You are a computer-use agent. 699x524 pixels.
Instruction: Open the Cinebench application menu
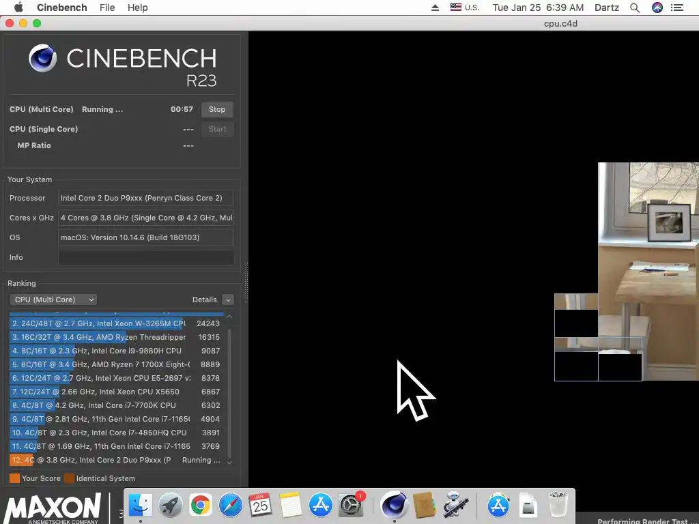pos(62,8)
